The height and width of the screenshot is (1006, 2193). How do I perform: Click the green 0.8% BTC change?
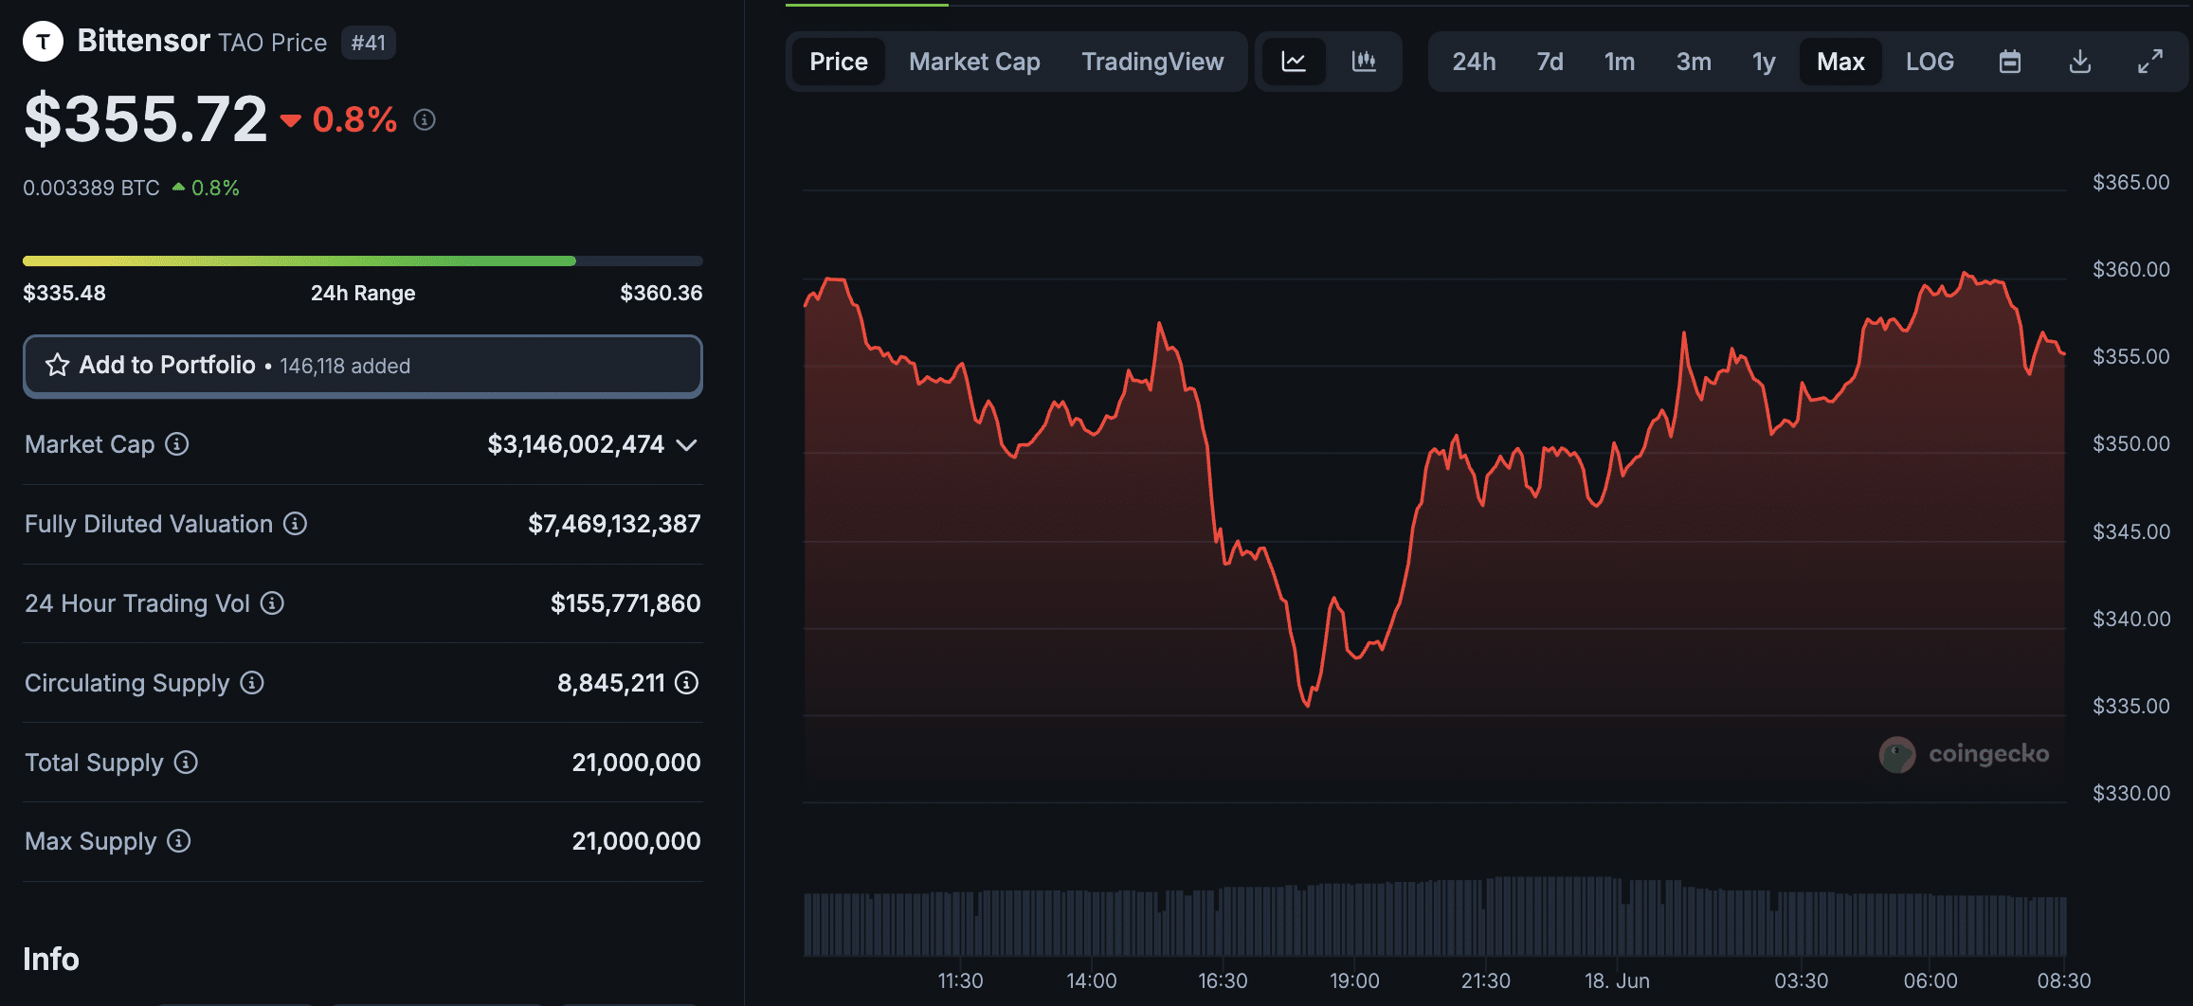[x=215, y=188]
